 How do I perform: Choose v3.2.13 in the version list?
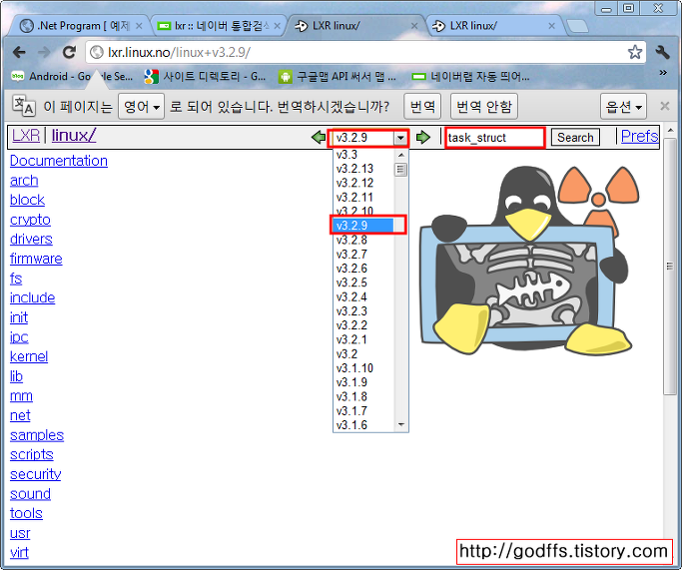tap(363, 169)
